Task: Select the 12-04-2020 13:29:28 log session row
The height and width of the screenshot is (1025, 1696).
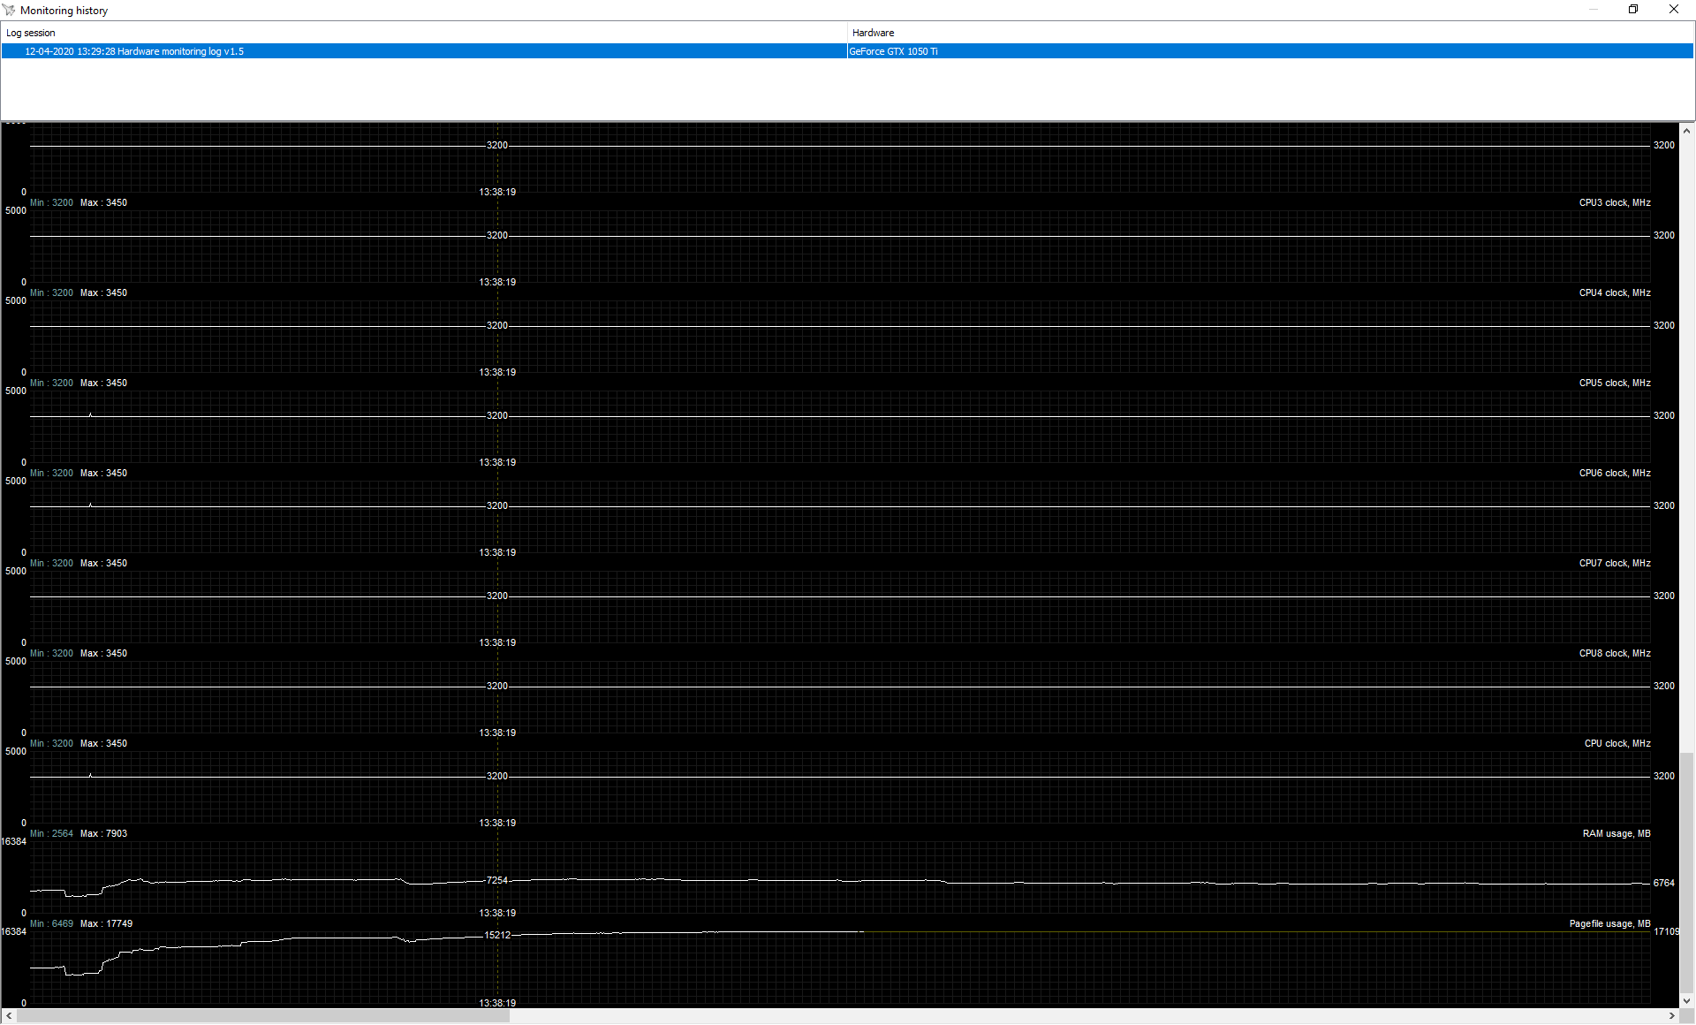Action: tap(134, 51)
